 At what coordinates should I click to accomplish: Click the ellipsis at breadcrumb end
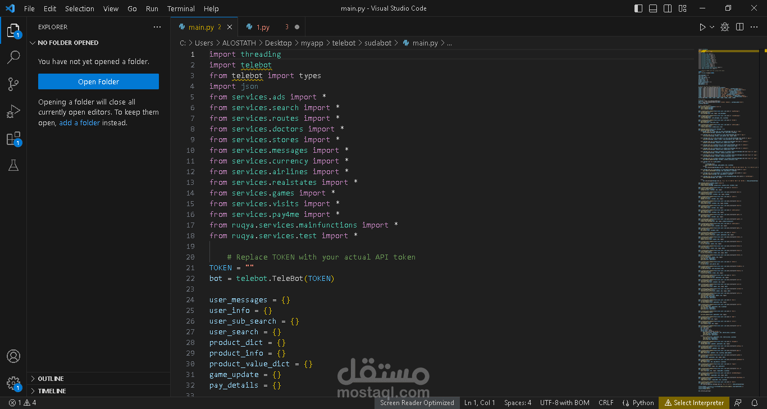pyautogui.click(x=449, y=43)
